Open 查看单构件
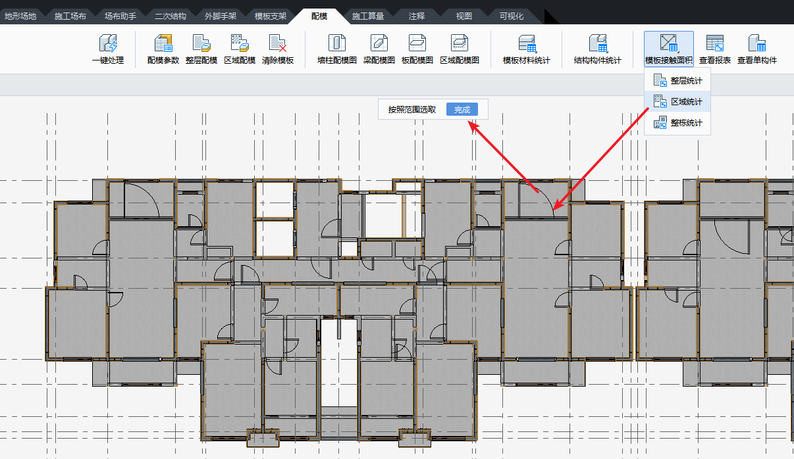 click(757, 50)
